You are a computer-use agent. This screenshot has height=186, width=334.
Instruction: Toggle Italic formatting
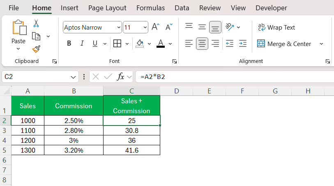tap(82, 44)
